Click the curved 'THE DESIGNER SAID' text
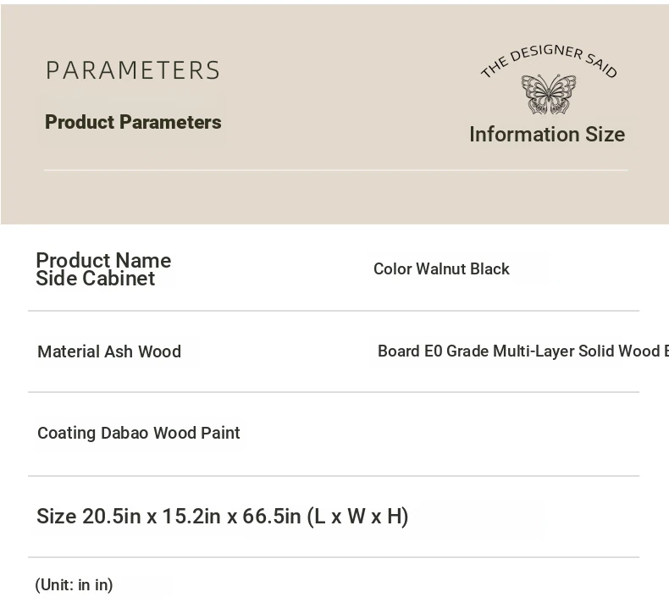Viewport: 669px width, 614px height. click(x=549, y=61)
